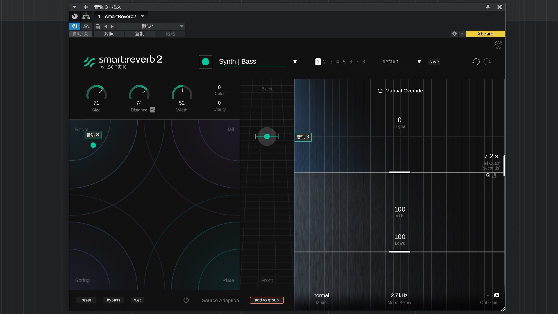Click the Width knob
Image resolution: width=558 pixels, height=314 pixels.
click(x=182, y=93)
